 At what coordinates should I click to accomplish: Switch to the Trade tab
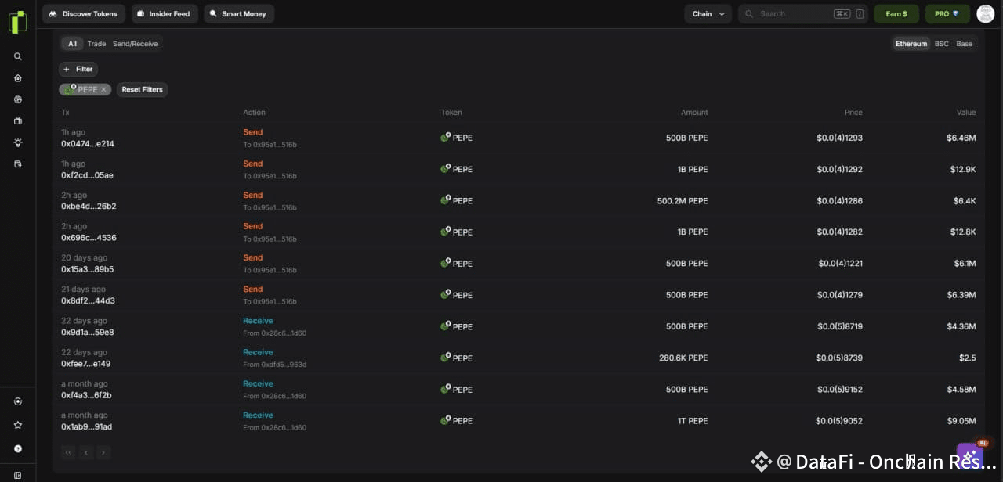[96, 44]
